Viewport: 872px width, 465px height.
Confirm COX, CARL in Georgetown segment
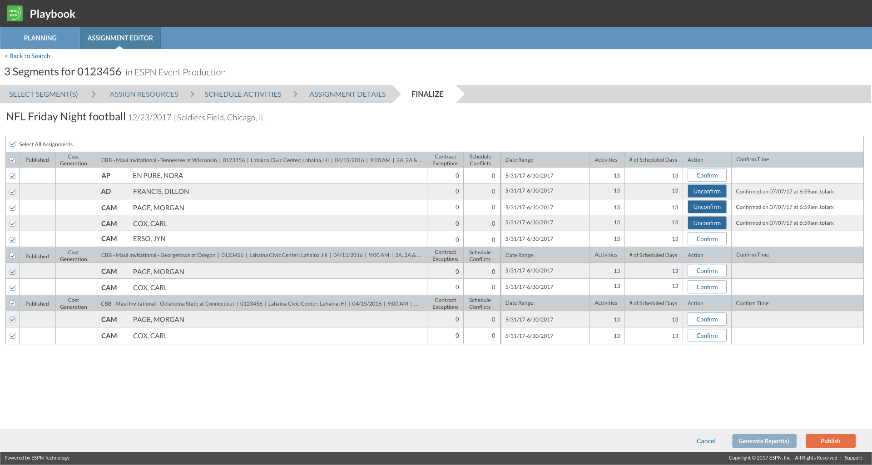[x=707, y=287]
